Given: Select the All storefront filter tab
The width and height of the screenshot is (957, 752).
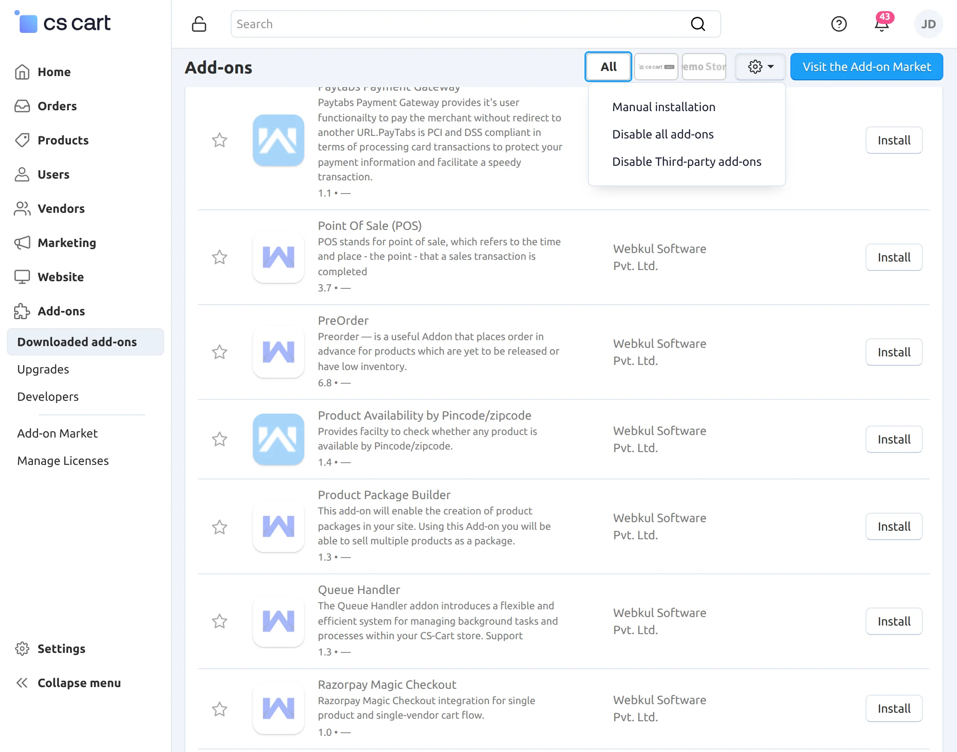Looking at the screenshot, I should coord(608,67).
